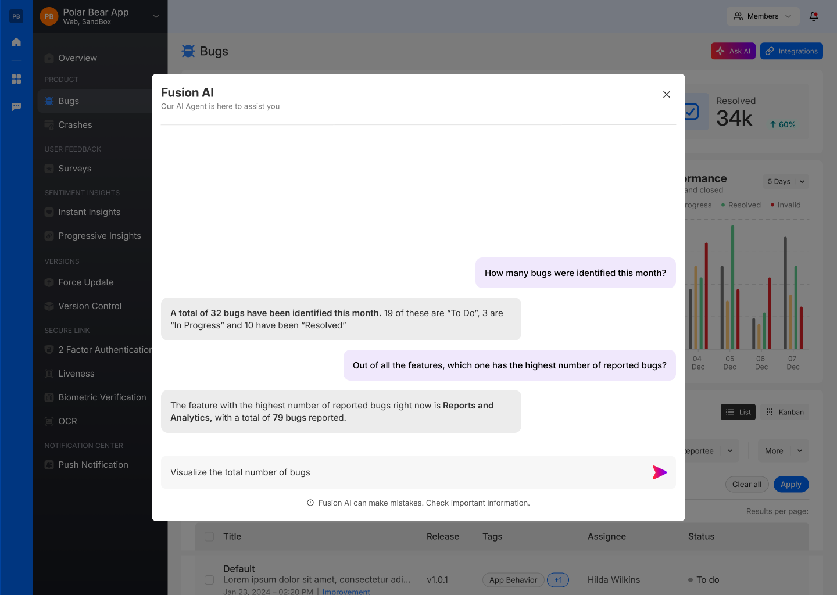Check the Default bug row checkbox

(x=209, y=580)
